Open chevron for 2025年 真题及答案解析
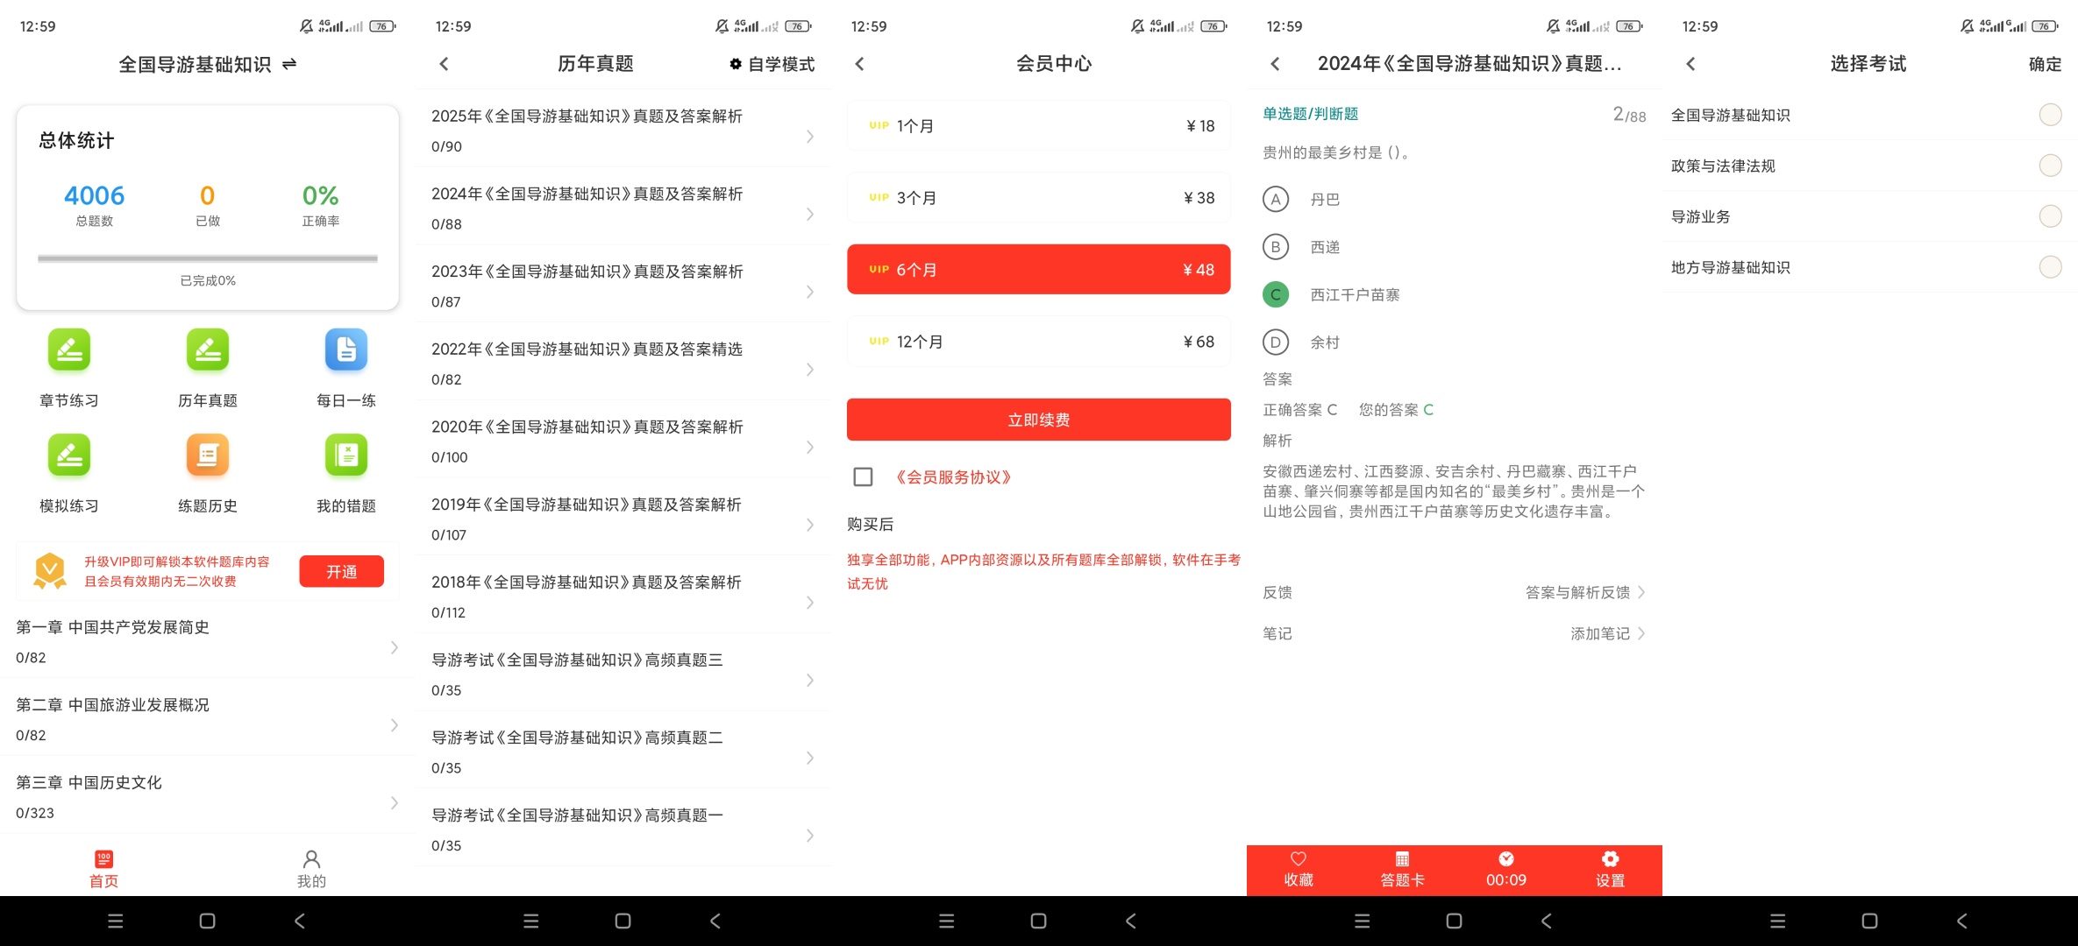 click(810, 136)
